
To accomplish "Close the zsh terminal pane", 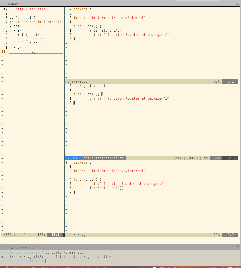I will pyautogui.click(x=3, y=247).
